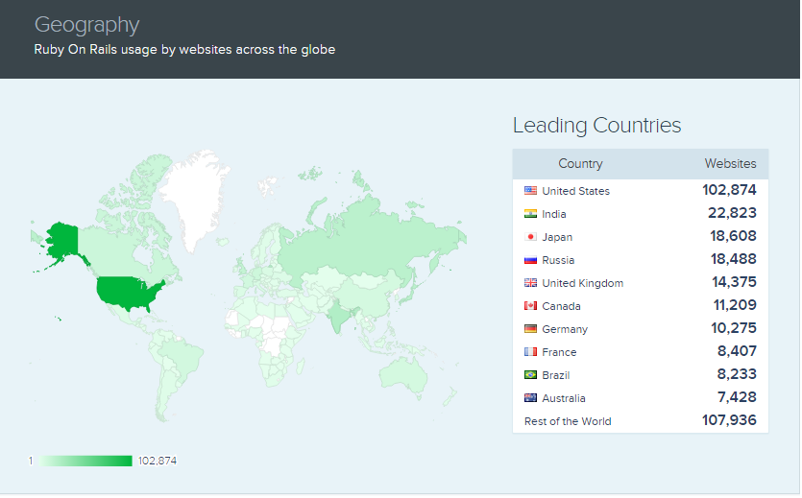Screen dimensions: 802x498
Task: Select the Russia country name
Action: [558, 260]
